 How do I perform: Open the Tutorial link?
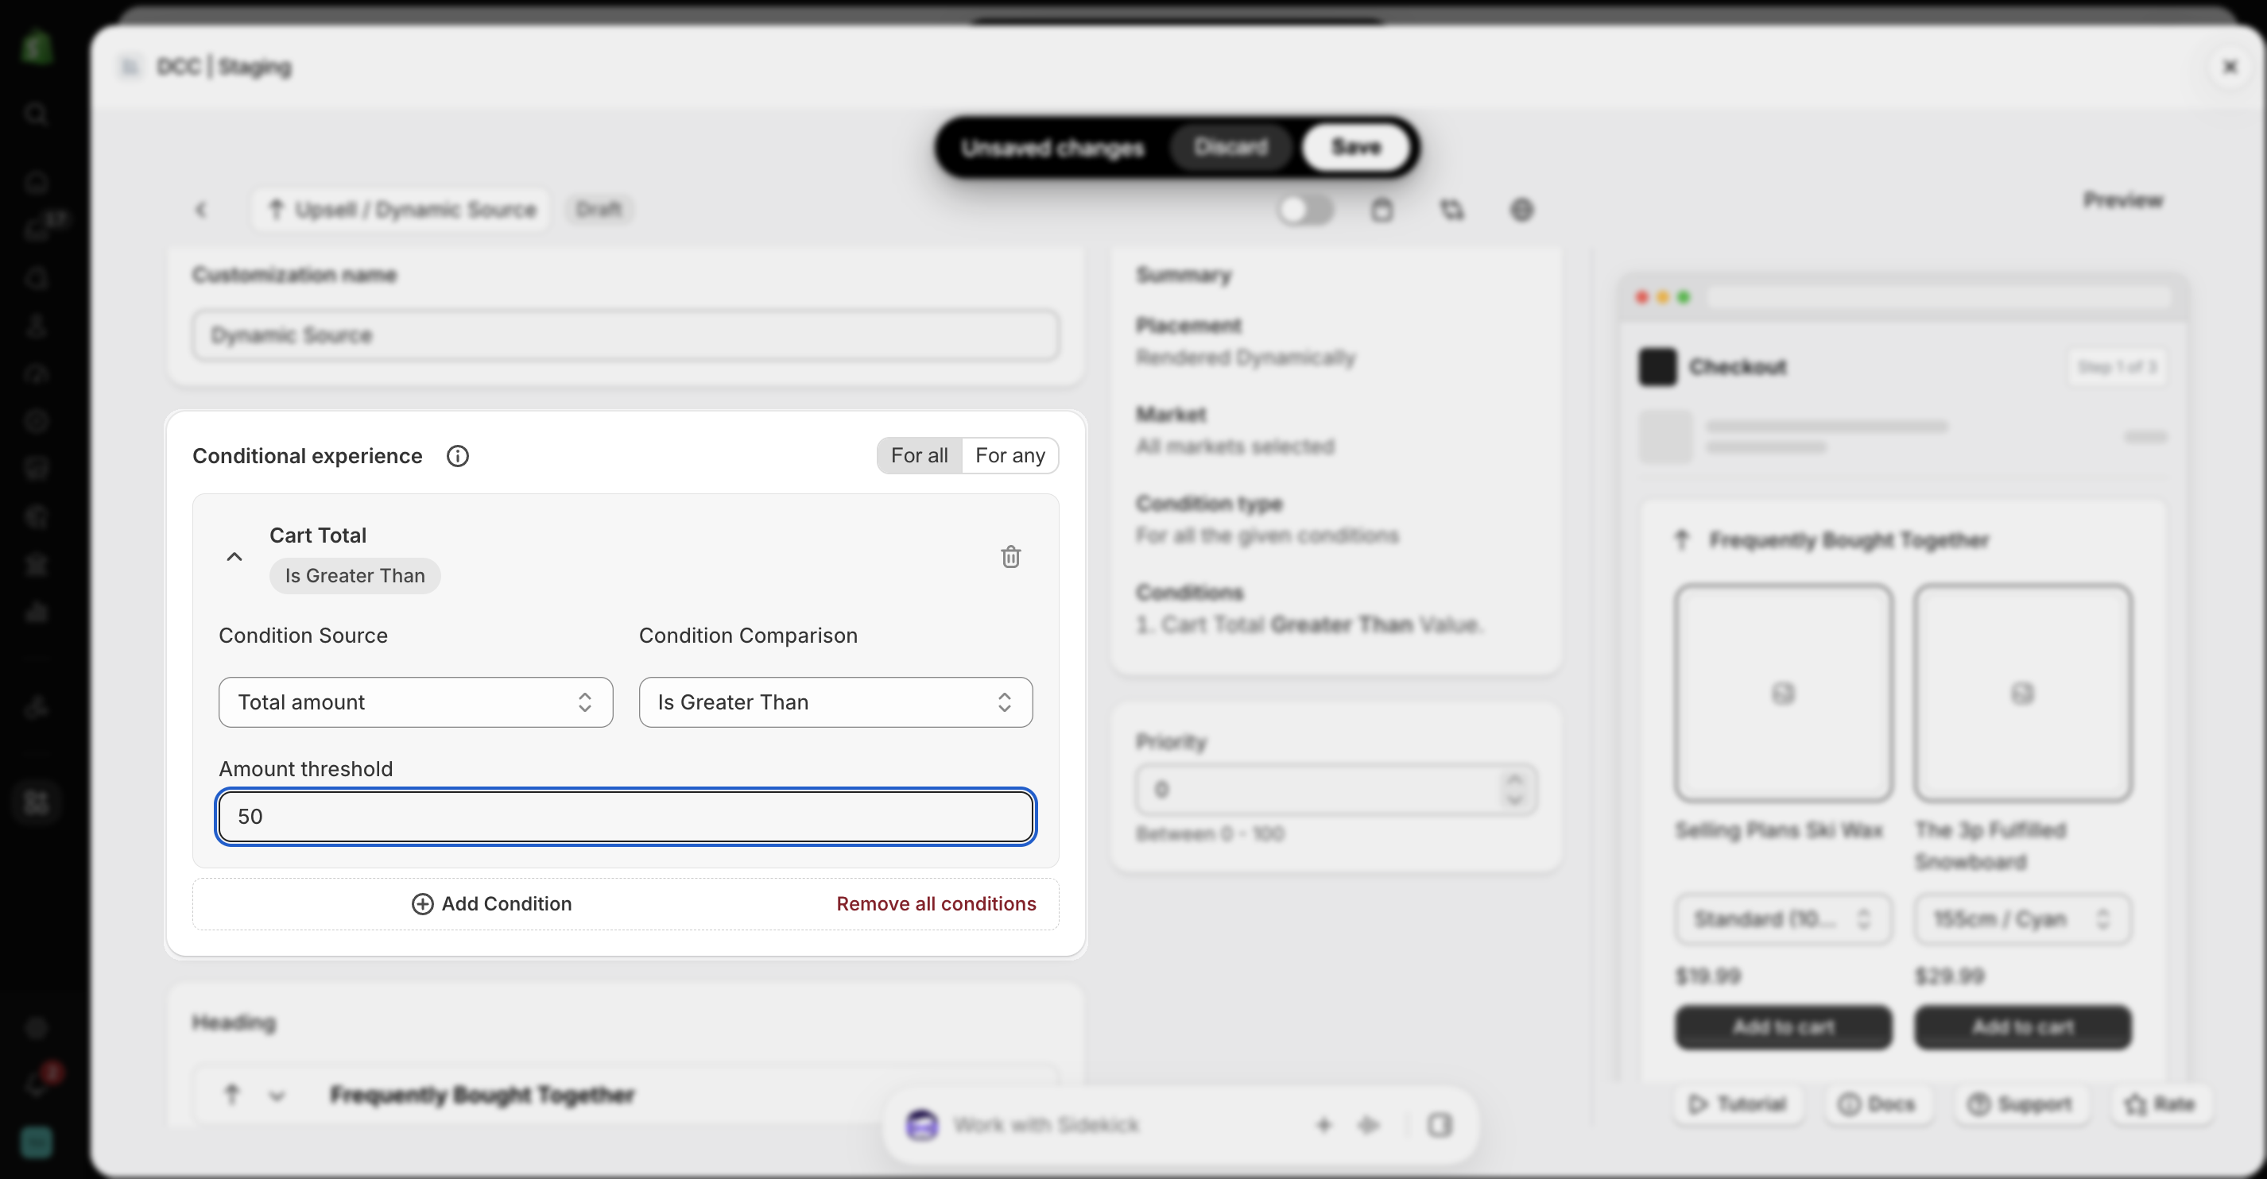coord(1738,1104)
